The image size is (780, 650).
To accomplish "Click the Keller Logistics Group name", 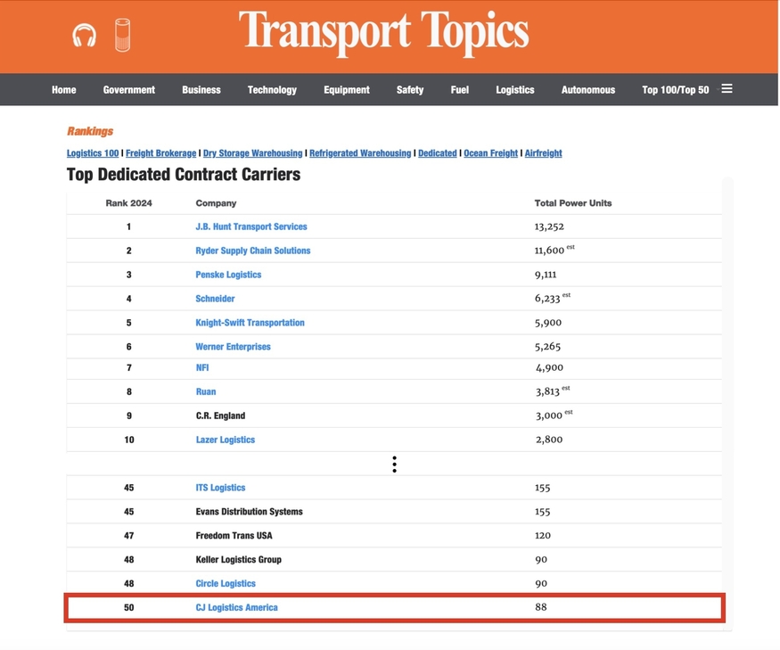I will tap(238, 559).
